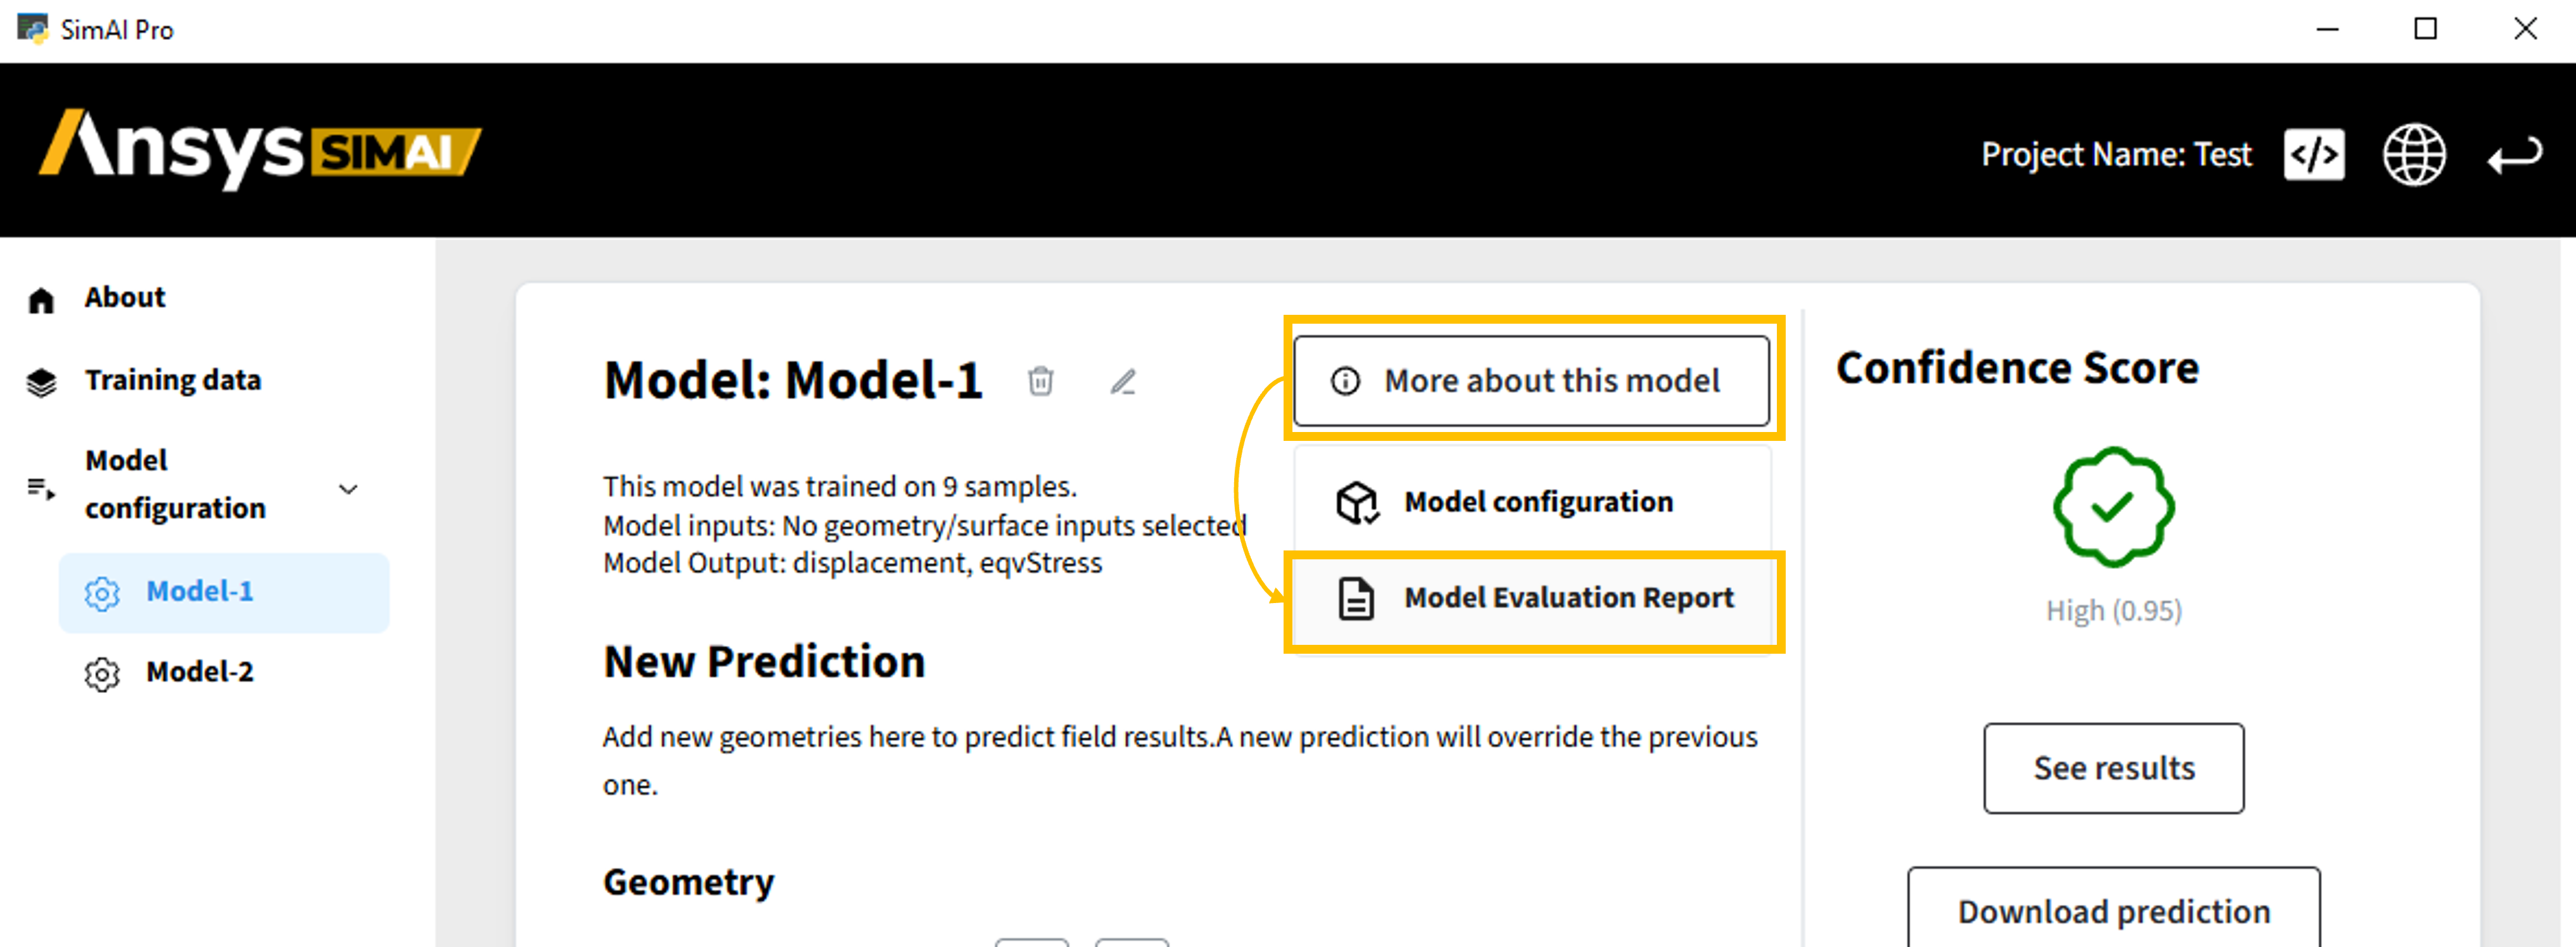Image resolution: width=2576 pixels, height=947 pixels.
Task: Delete Model-1 using the trash icon
Action: 1040,381
